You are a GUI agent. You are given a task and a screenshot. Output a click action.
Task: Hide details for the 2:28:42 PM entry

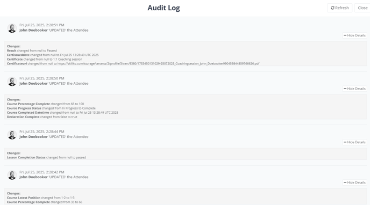click(354, 182)
